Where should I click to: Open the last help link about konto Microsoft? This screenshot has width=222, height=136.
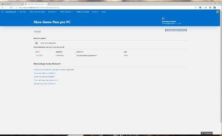tap(44, 84)
